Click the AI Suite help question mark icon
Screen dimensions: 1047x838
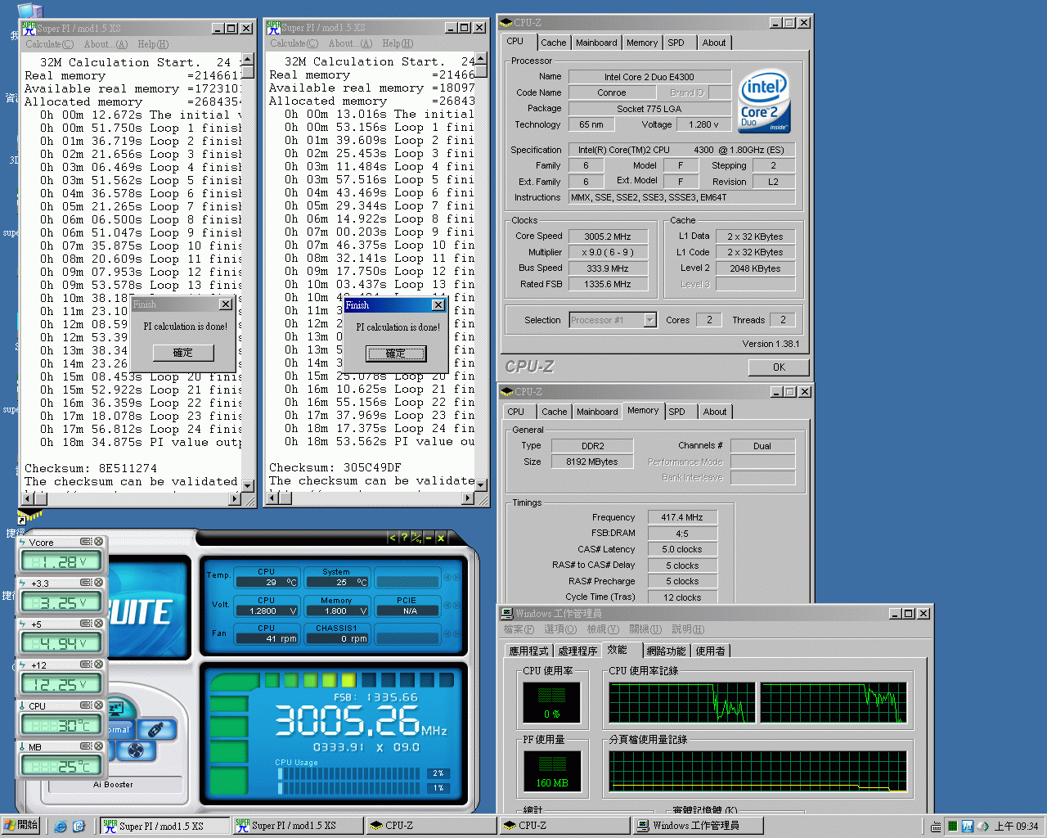pyautogui.click(x=404, y=538)
